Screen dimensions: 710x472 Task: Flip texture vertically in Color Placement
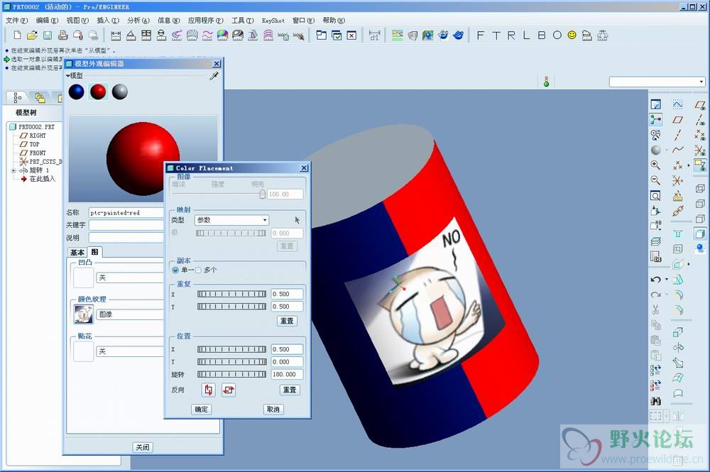[208, 390]
